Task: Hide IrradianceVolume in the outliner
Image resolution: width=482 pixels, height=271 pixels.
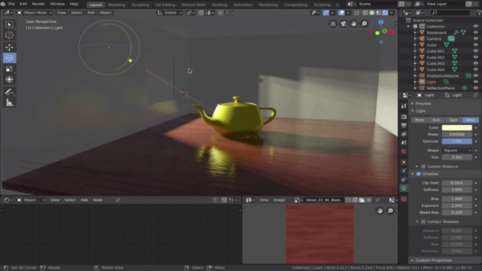Action: coord(475,75)
